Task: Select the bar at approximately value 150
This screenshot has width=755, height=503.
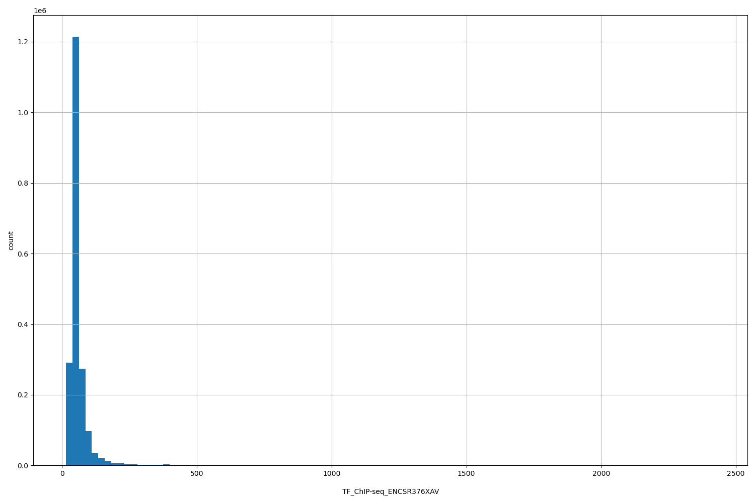Action: [x=102, y=462]
